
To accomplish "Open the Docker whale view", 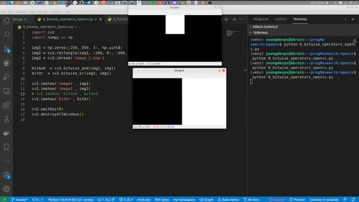I will [x=6, y=133].
